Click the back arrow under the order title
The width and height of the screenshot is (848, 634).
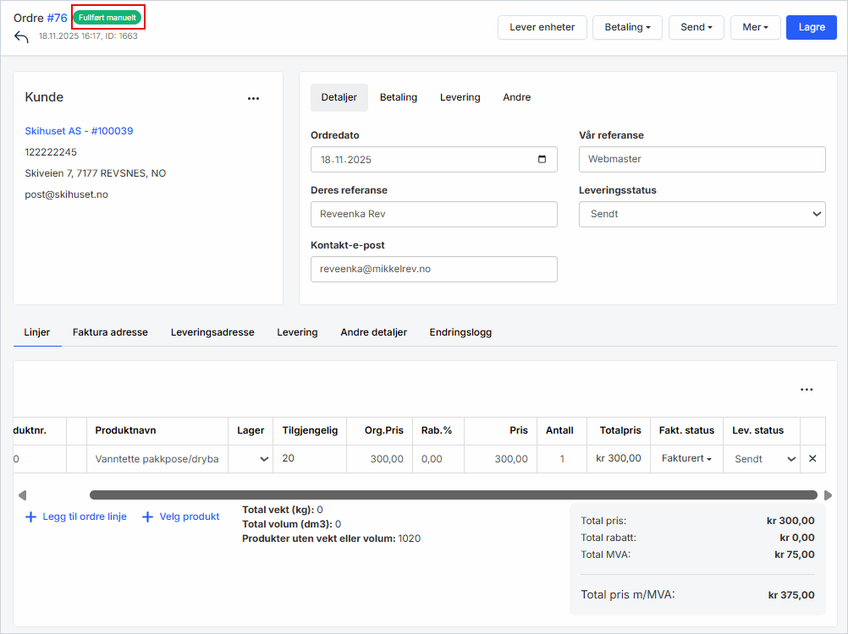21,37
